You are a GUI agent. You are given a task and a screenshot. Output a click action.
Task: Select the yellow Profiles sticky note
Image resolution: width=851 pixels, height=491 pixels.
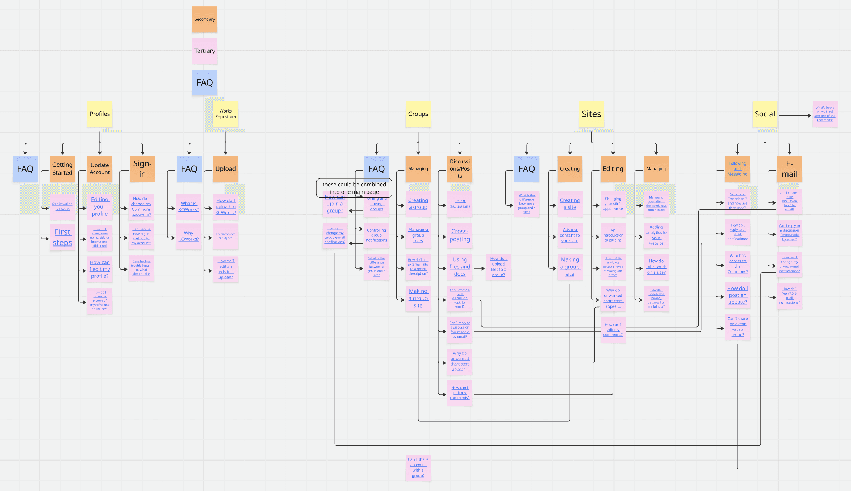coord(100,114)
